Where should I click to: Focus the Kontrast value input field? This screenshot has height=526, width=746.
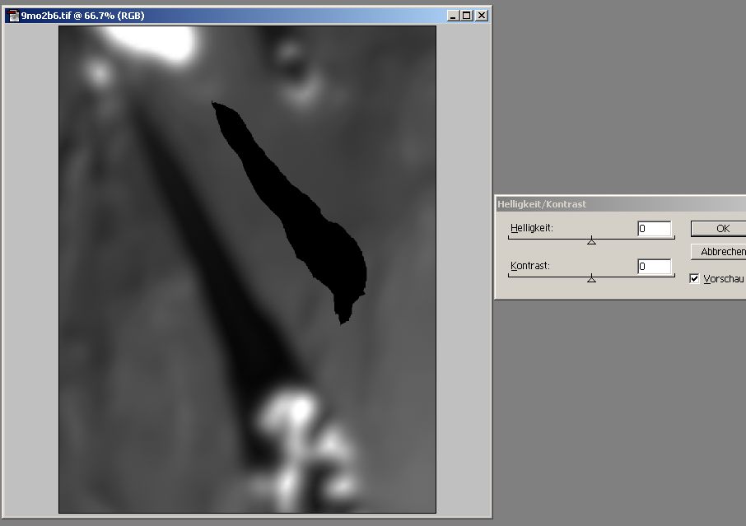(x=654, y=266)
